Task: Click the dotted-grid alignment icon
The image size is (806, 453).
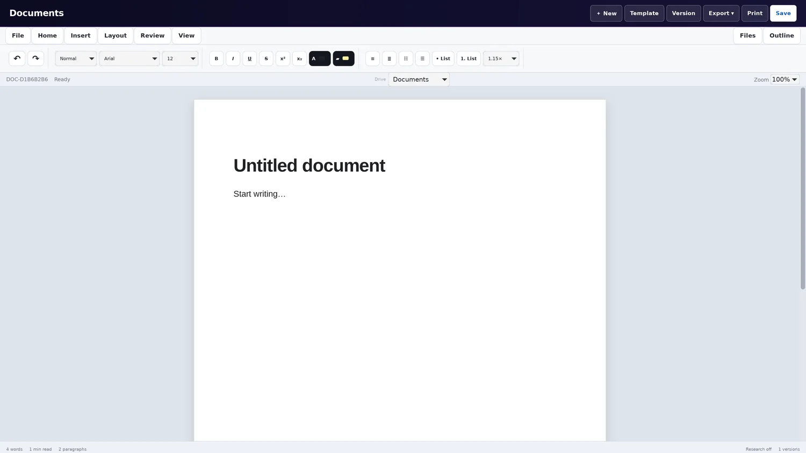Action: click(x=406, y=59)
